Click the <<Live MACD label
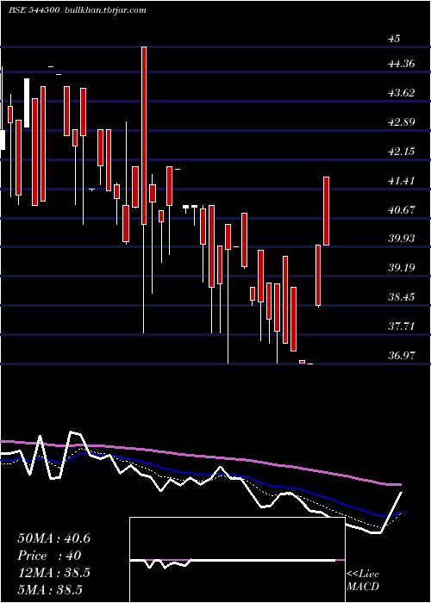 (363, 580)
